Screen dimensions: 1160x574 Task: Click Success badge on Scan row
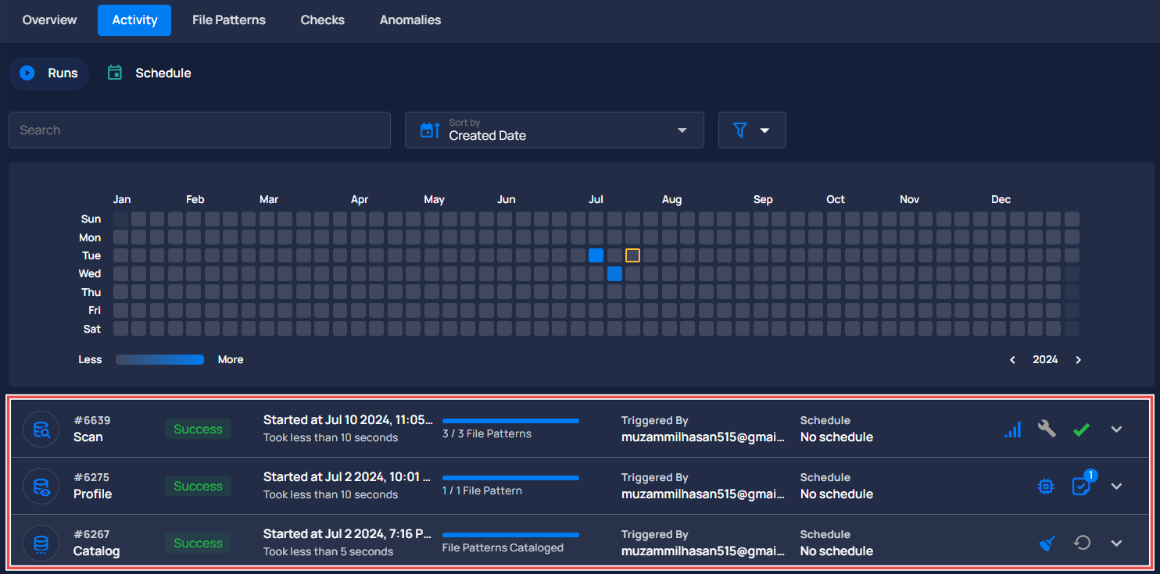pos(198,429)
